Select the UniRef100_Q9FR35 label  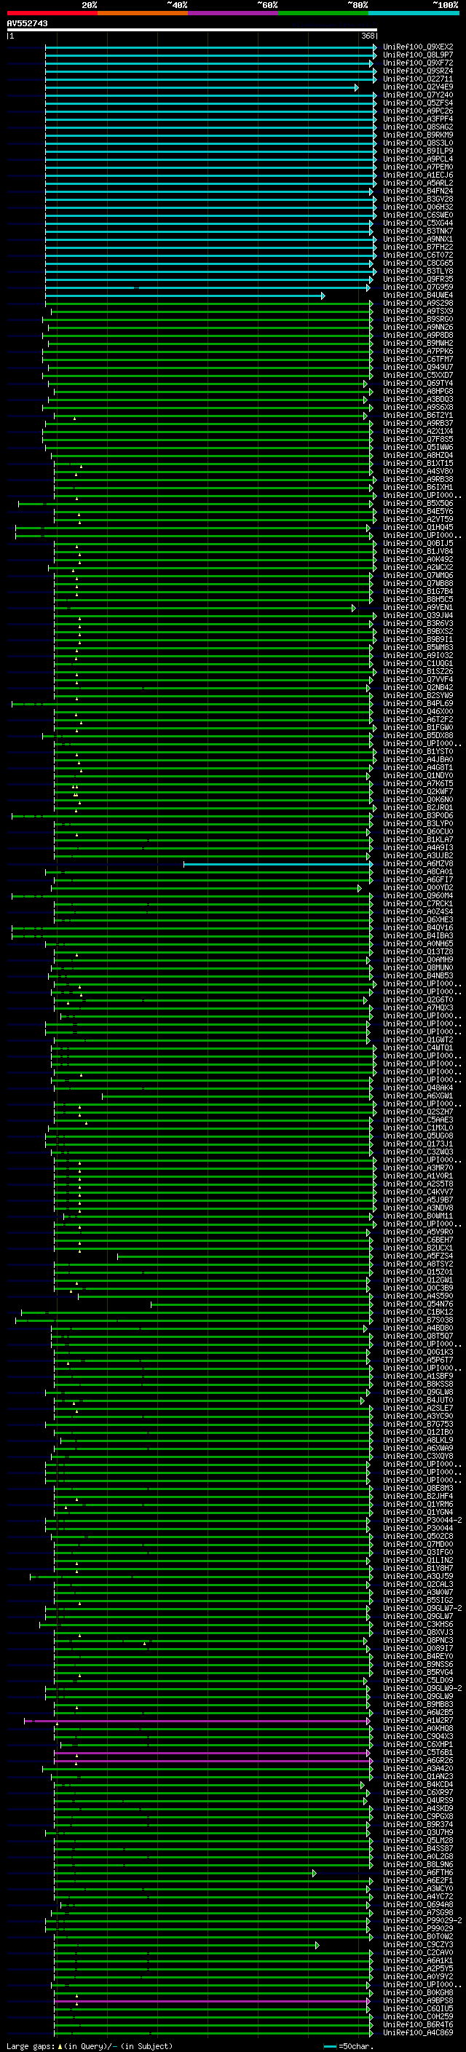tap(418, 280)
